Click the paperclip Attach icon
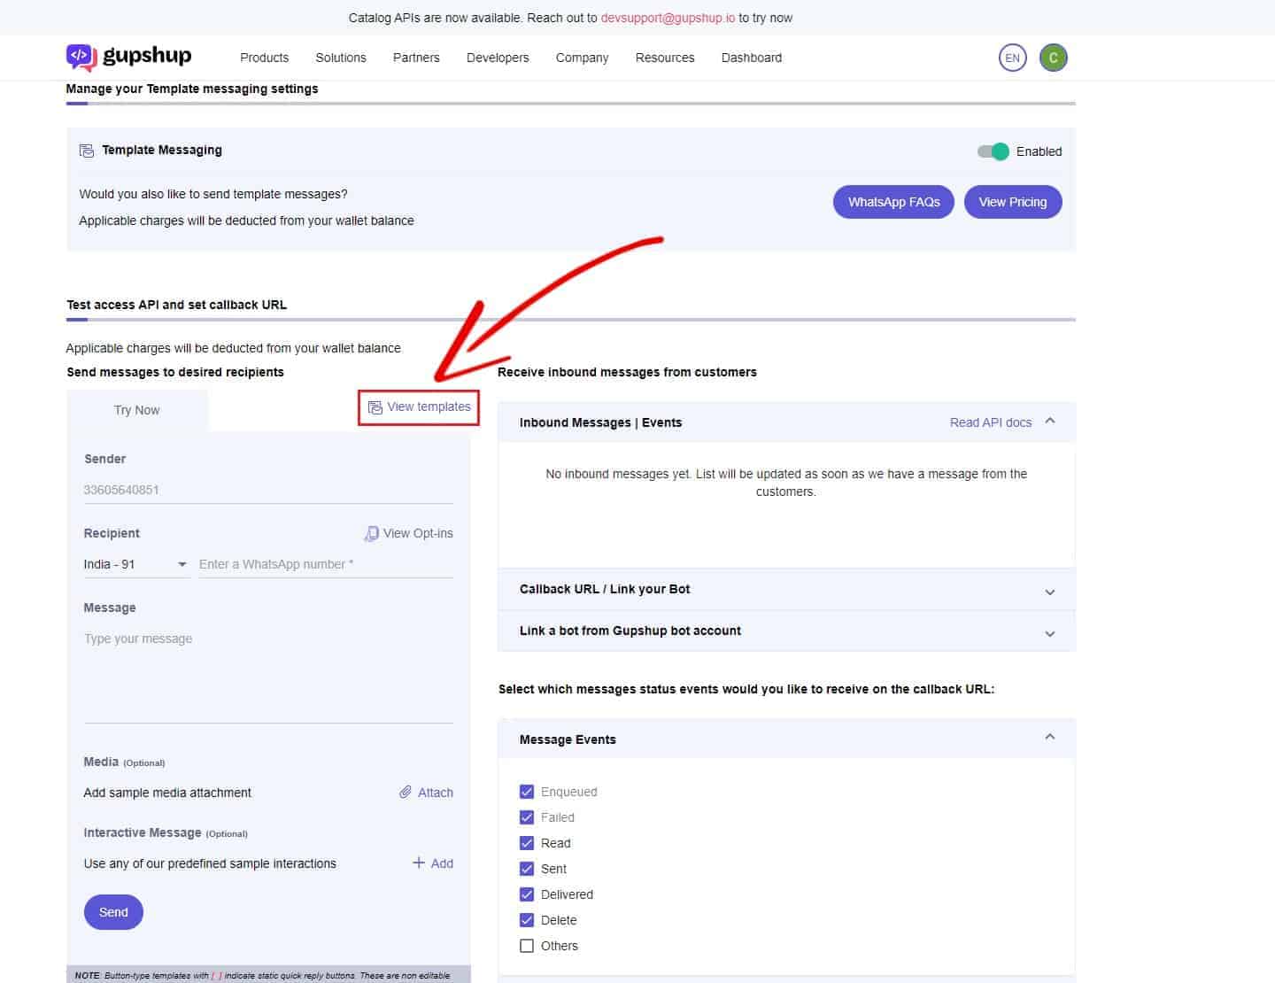This screenshot has height=983, width=1275. click(x=406, y=792)
